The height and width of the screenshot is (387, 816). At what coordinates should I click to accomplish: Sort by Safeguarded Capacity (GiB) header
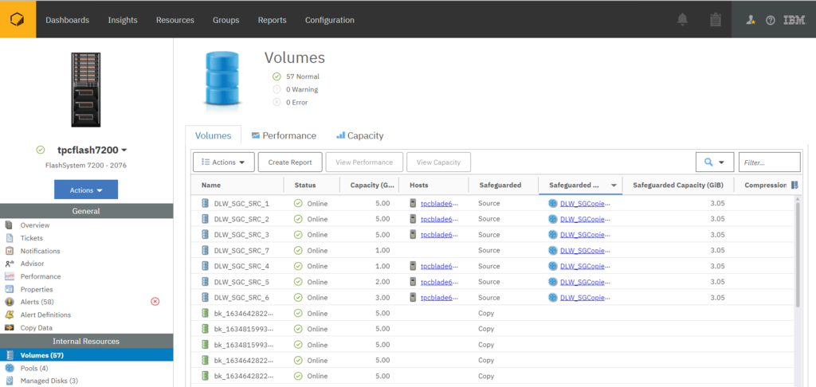[x=679, y=186]
